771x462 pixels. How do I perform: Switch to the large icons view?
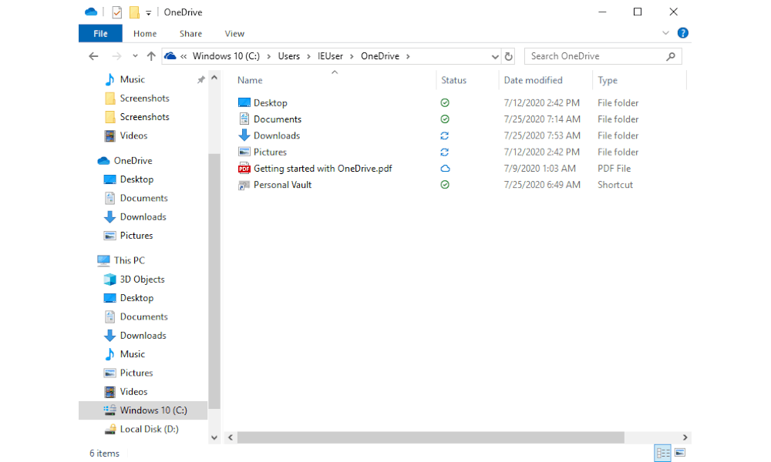point(680,453)
